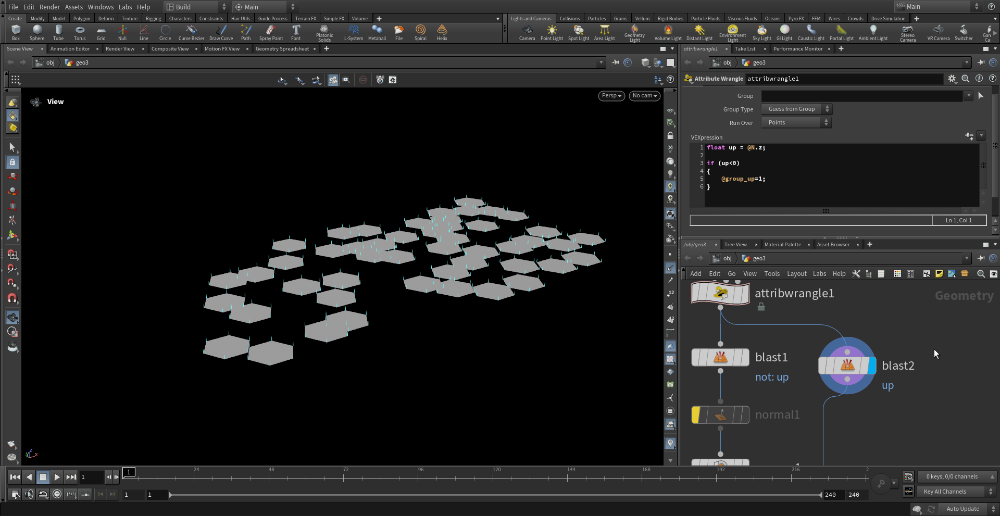Select the Spray Paint shelf tool

pyautogui.click(x=271, y=32)
